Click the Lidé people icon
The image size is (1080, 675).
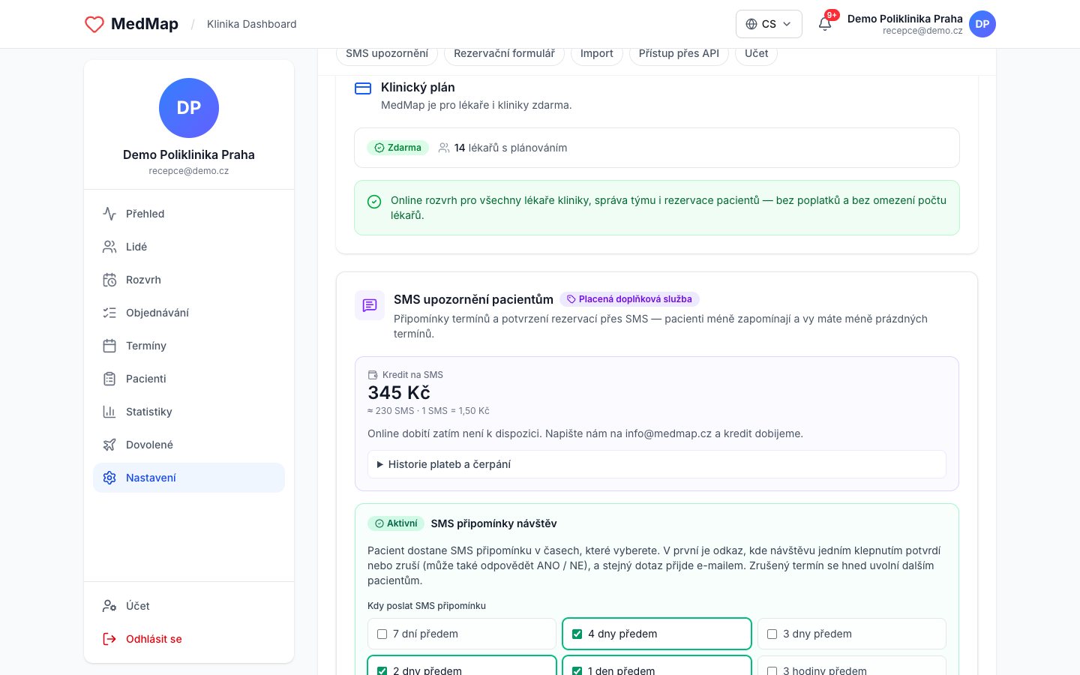pyautogui.click(x=109, y=247)
